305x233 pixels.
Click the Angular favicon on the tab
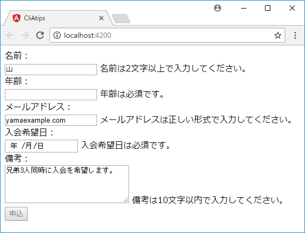tap(17, 18)
